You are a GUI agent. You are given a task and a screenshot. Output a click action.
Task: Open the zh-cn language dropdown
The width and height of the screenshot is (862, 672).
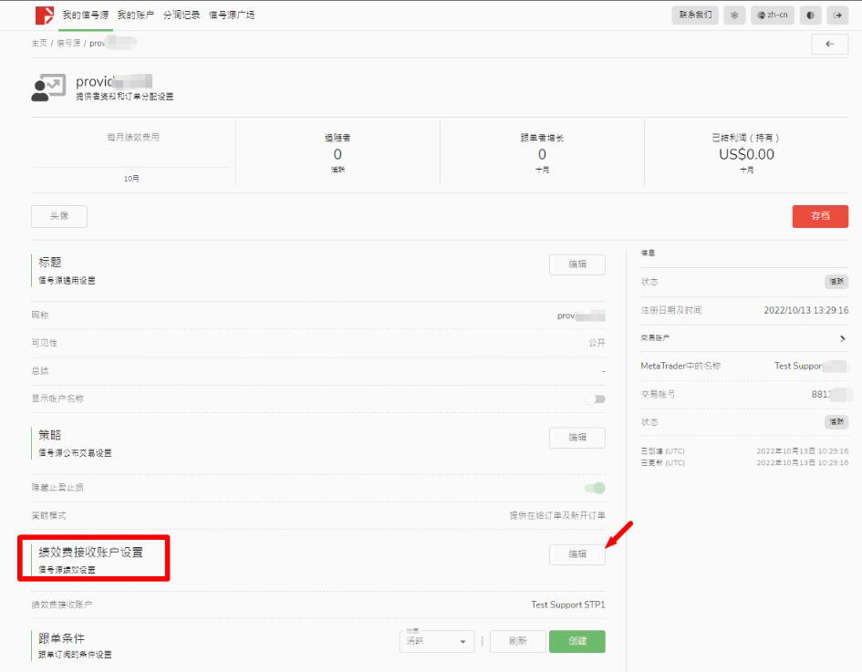coord(773,16)
